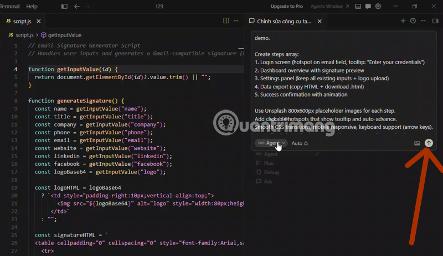Toggle the primary sidebar layout icon

point(64,7)
